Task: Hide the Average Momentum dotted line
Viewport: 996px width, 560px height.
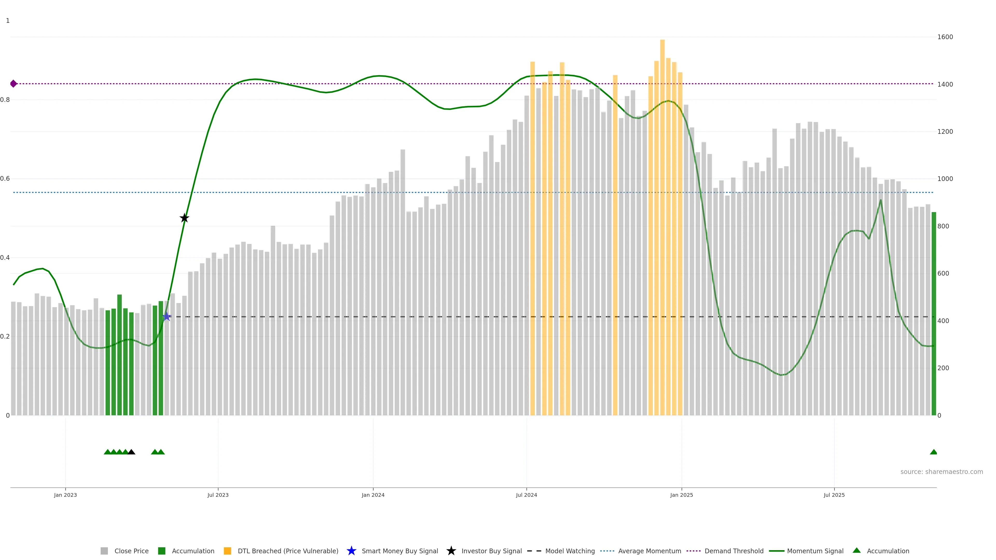Action: point(649,551)
